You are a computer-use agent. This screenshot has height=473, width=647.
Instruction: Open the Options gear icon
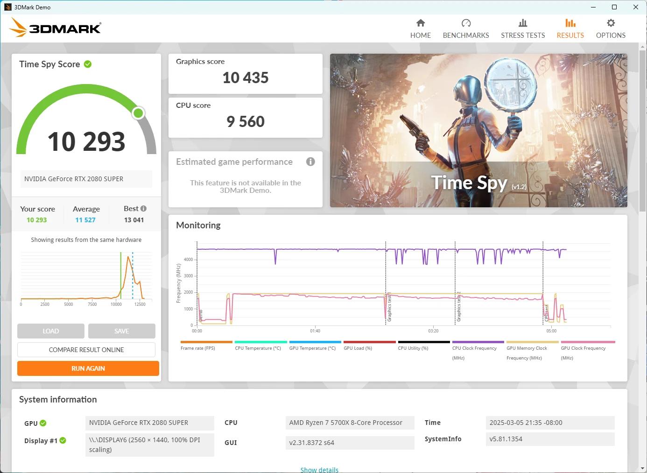[611, 23]
